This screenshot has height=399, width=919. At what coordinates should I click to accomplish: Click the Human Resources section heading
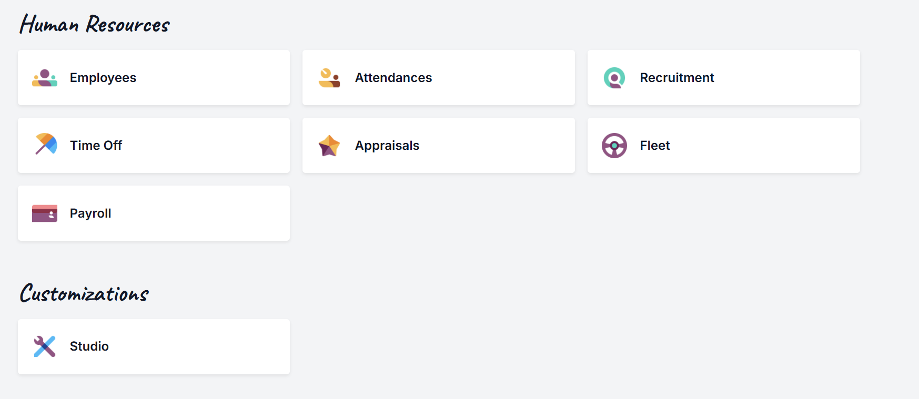95,25
